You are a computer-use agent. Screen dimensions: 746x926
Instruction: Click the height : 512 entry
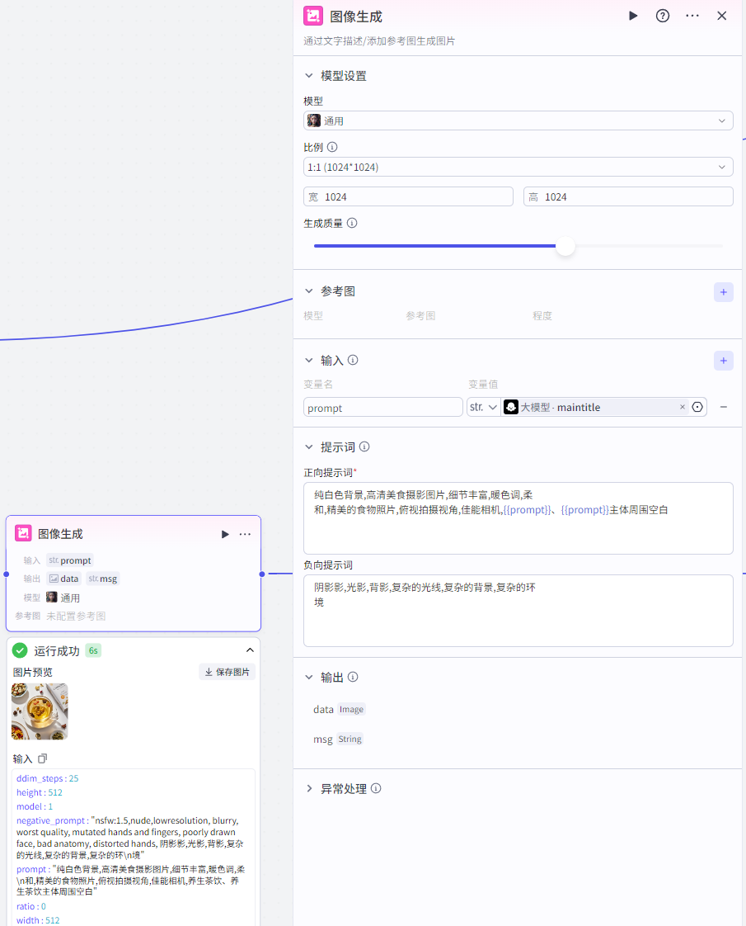pyautogui.click(x=39, y=792)
